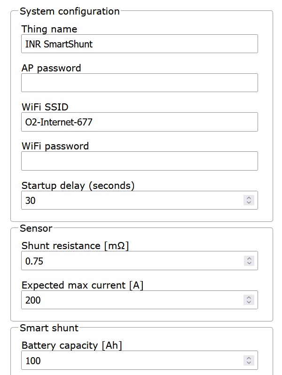The height and width of the screenshot is (375, 282).
Task: Focus the AP password text box
Action: 139,83
